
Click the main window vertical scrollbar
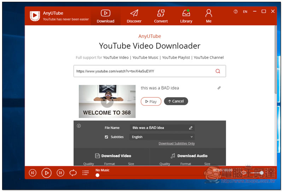point(276,60)
